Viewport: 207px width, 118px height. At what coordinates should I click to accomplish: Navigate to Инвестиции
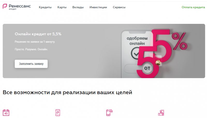98,7
